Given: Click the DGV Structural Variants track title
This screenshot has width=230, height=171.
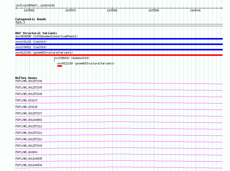Looking at the screenshot, I should 36,33.
